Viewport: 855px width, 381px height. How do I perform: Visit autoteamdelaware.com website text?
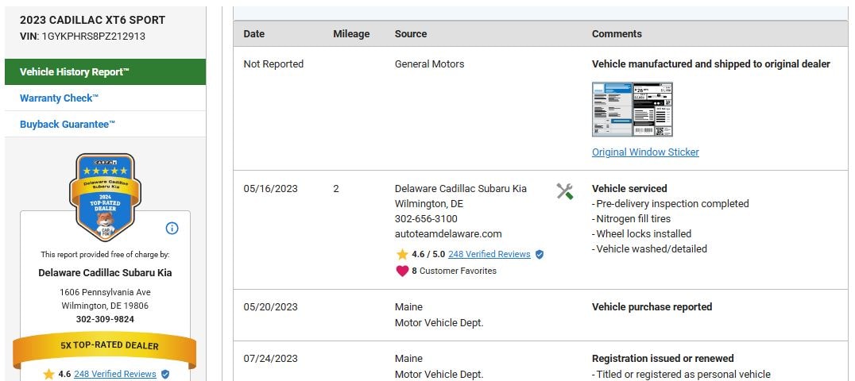coord(448,234)
